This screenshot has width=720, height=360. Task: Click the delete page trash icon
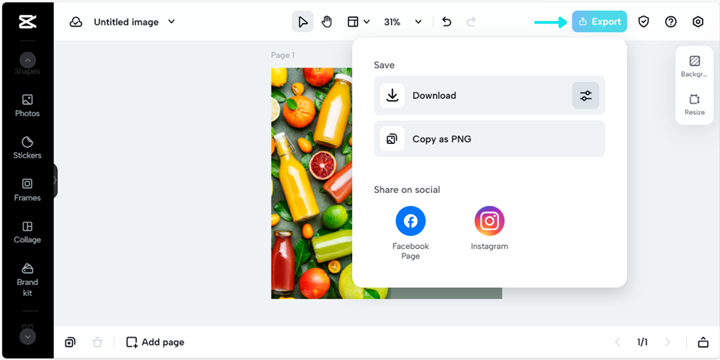pyautogui.click(x=97, y=342)
